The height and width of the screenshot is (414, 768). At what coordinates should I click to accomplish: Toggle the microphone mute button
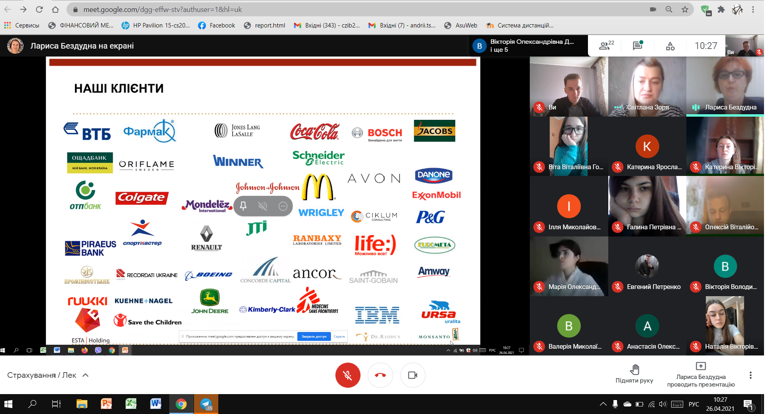[x=348, y=375]
